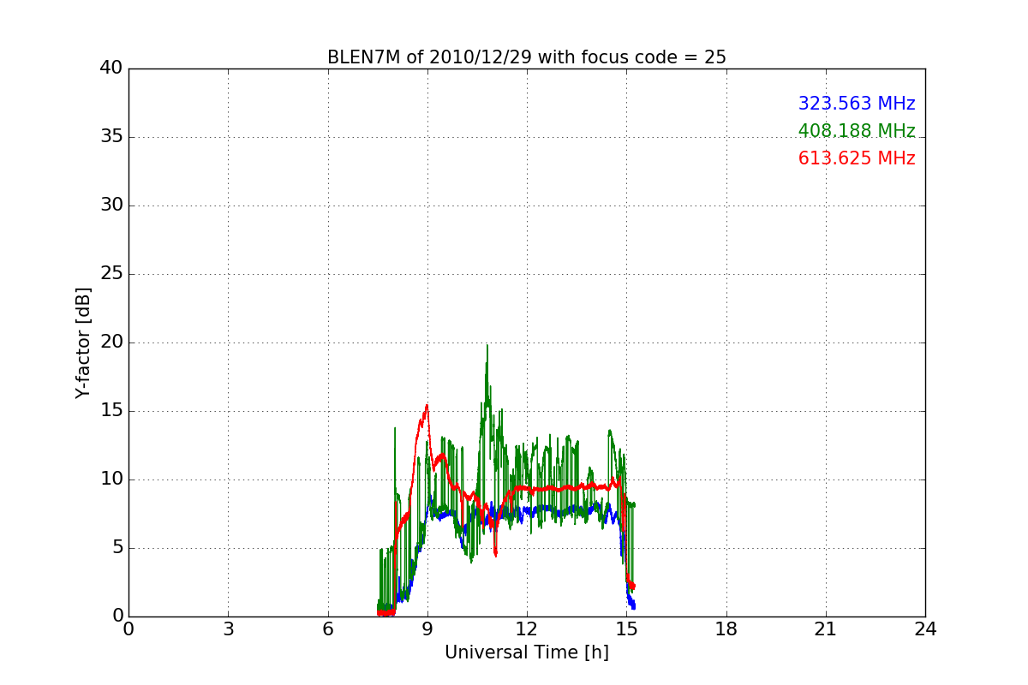The image size is (1028, 685).
Task: Click the x-axis tick label '6'
Action: pos(327,629)
